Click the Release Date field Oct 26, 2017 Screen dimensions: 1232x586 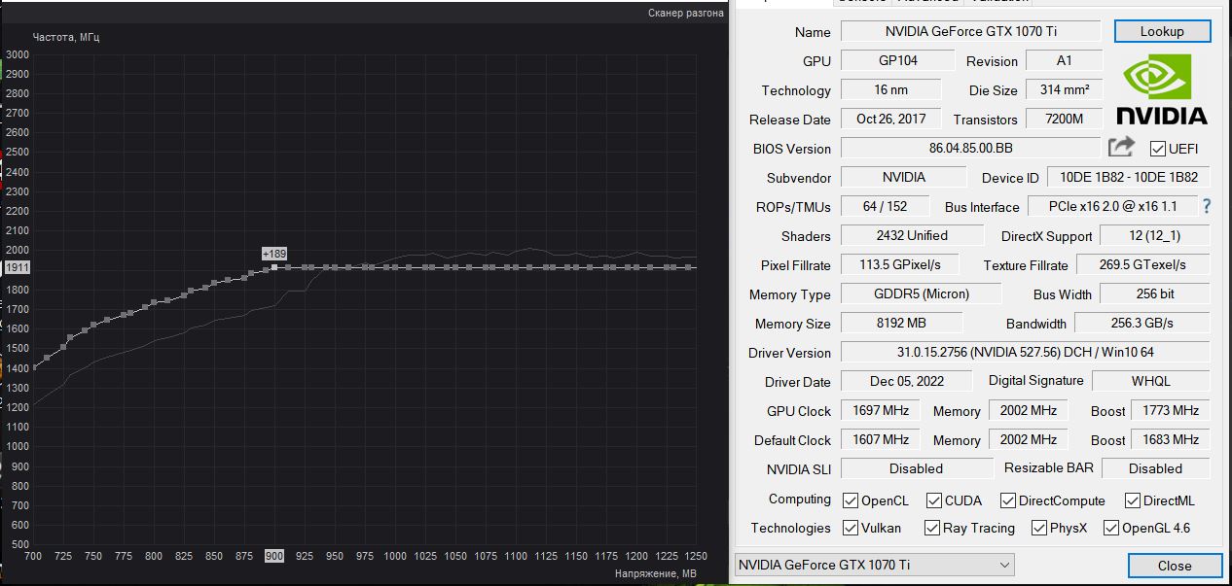890,119
